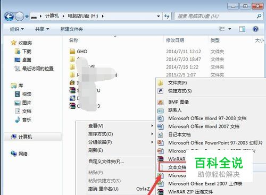Create Microsoft Office Word 2007 文档

[211, 126]
